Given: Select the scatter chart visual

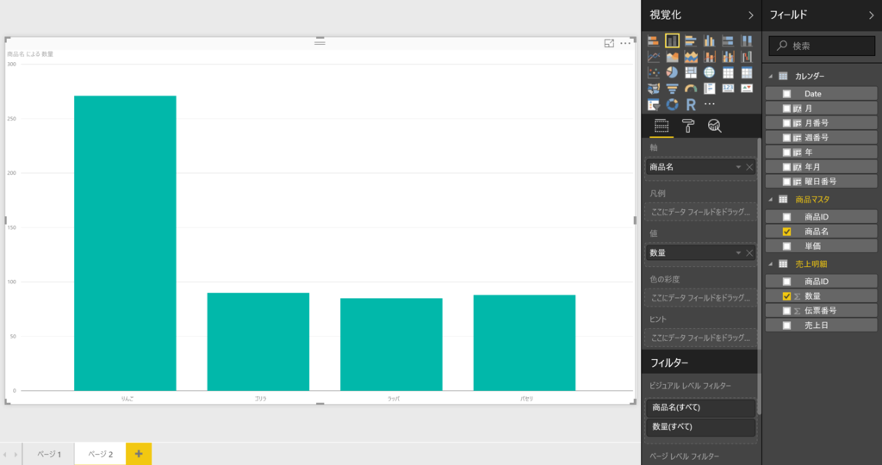Looking at the screenshot, I should (x=653, y=72).
